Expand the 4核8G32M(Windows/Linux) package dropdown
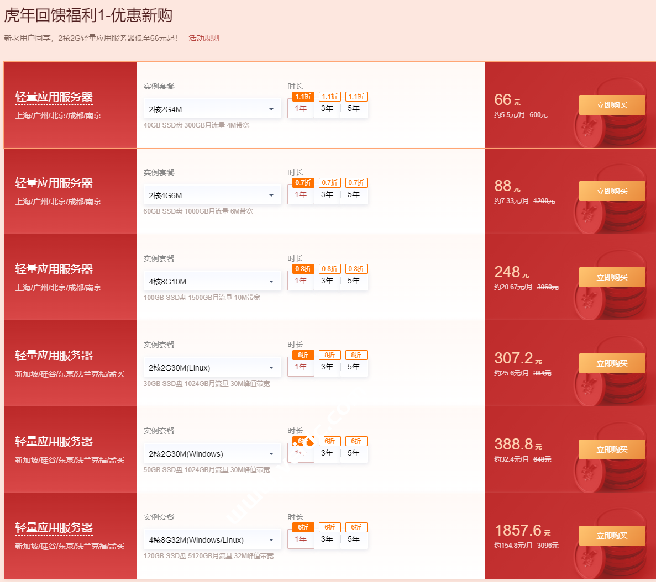The height and width of the screenshot is (582, 656). coord(212,540)
